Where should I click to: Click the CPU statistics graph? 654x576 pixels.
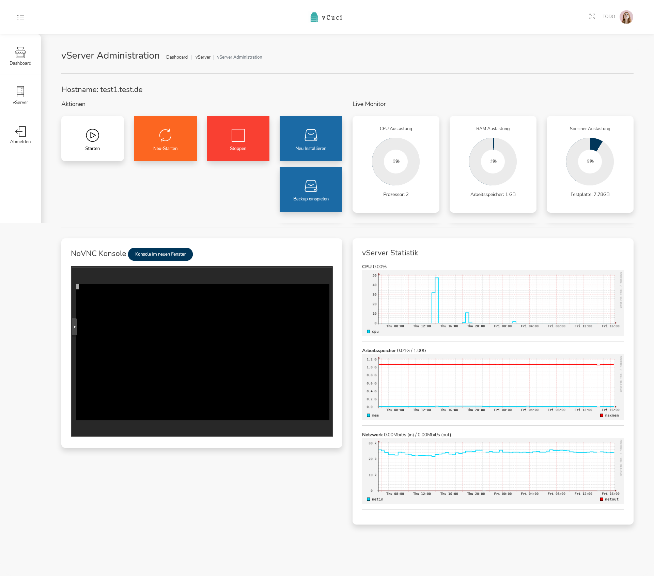tap(493, 300)
